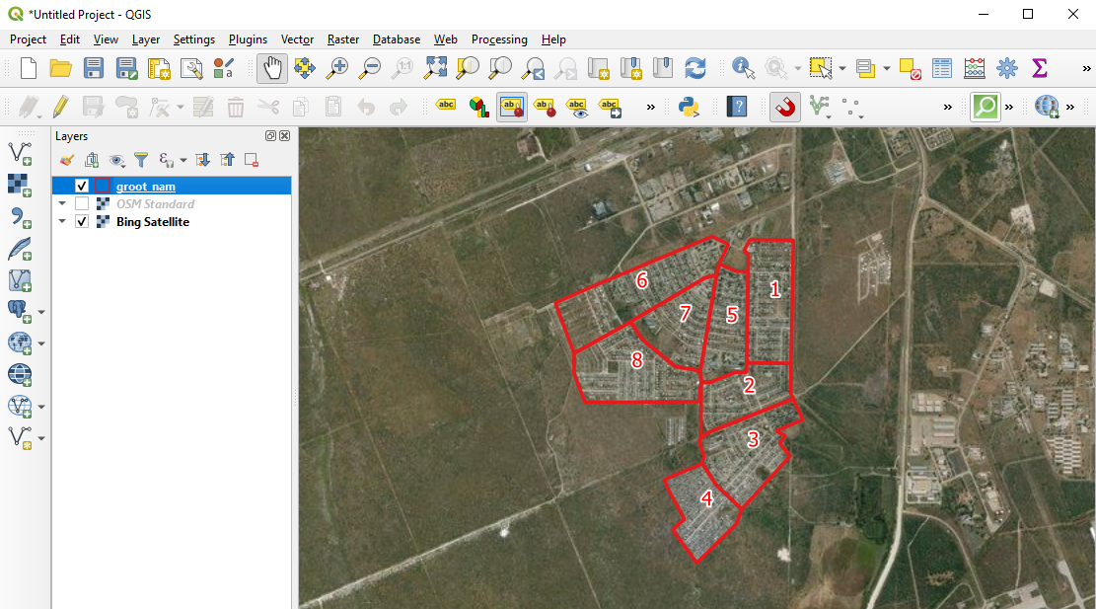Select the groot_nam layer name
The height and width of the screenshot is (609, 1096).
pos(146,186)
